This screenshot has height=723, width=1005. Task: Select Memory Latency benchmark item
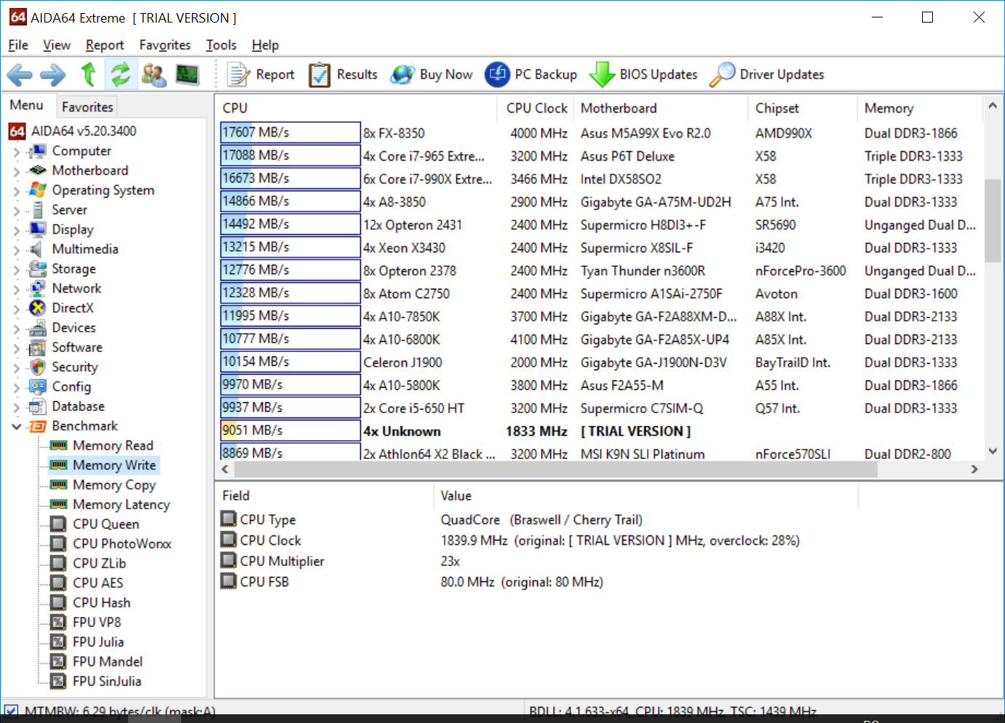pos(121,505)
